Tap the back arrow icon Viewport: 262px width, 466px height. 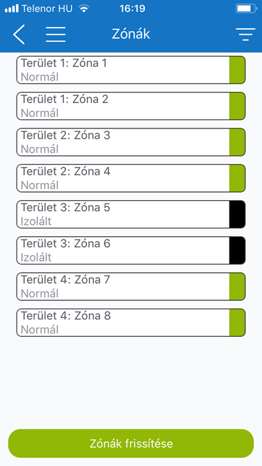19,35
